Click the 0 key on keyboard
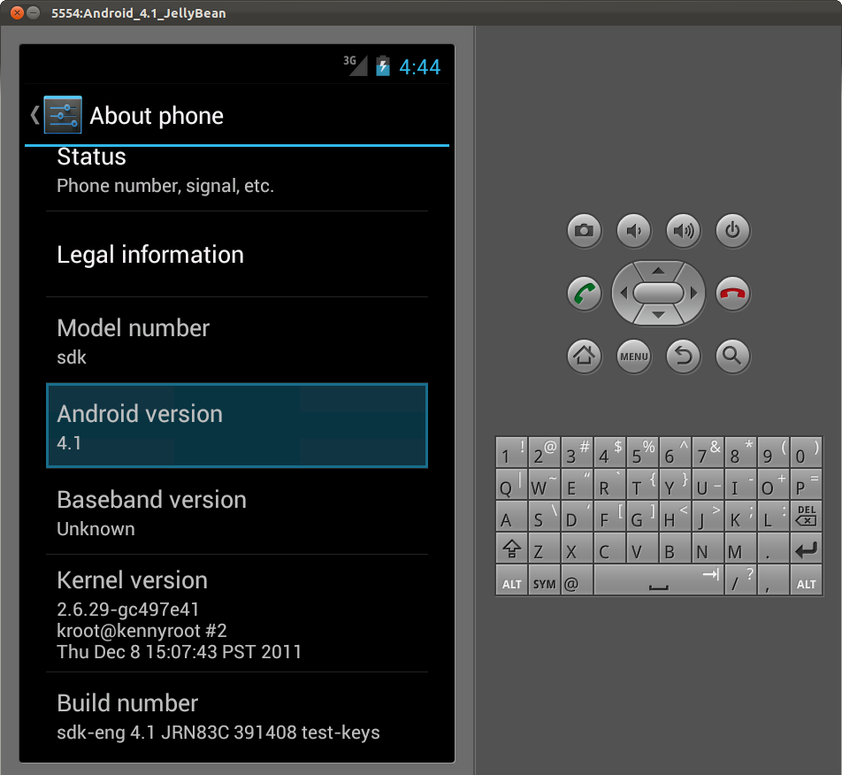The width and height of the screenshot is (842, 775). tap(806, 452)
